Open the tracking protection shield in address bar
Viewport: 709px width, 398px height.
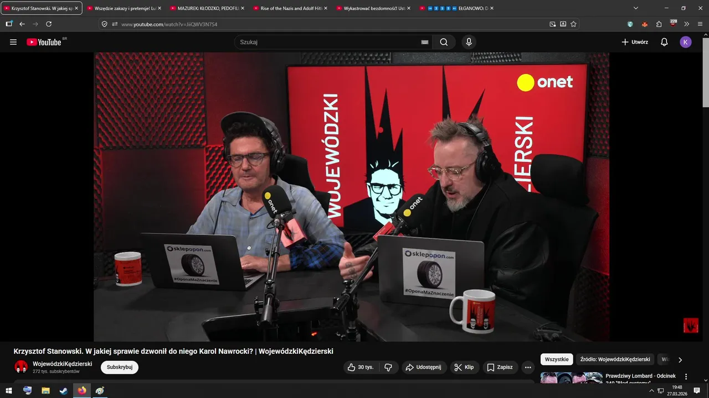pos(105,24)
